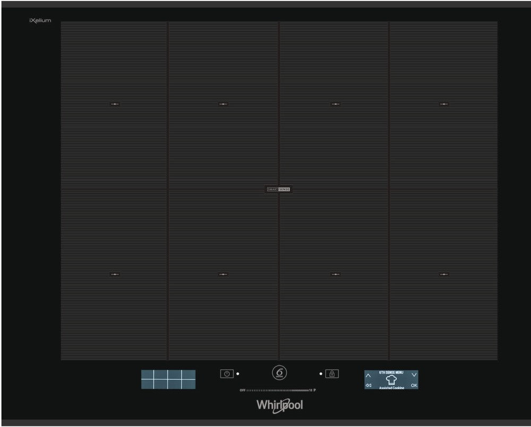
Task: Click the iXelium logo
Action: (x=40, y=20)
